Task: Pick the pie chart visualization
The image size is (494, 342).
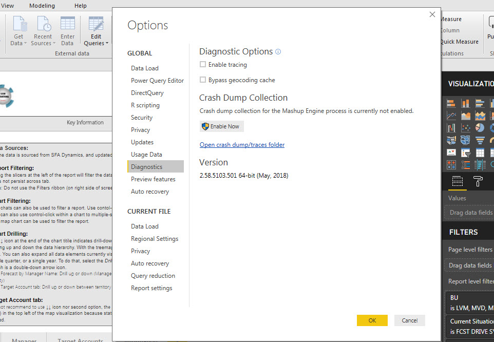Action: click(x=480, y=128)
